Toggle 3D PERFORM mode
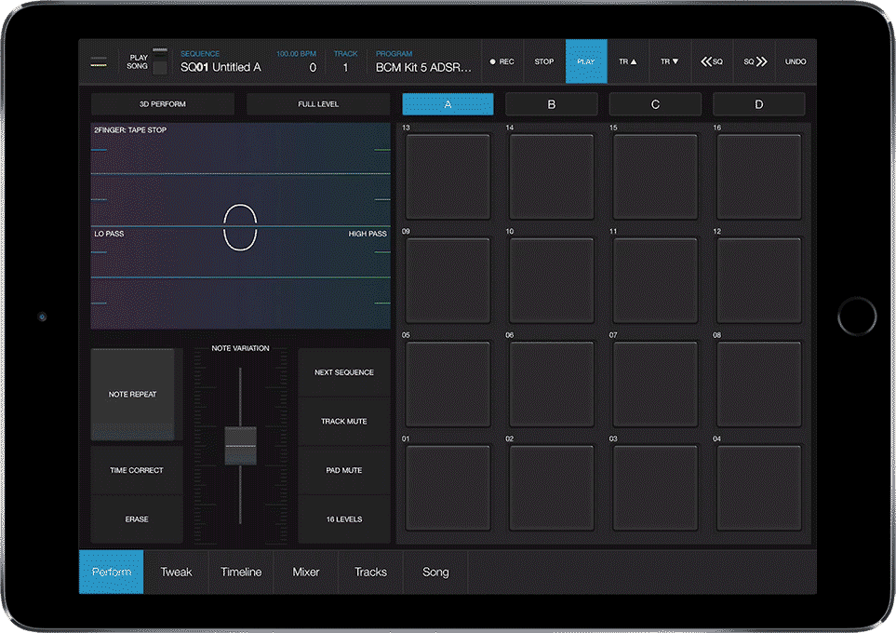Viewport: 896px width, 633px height. 163,104
